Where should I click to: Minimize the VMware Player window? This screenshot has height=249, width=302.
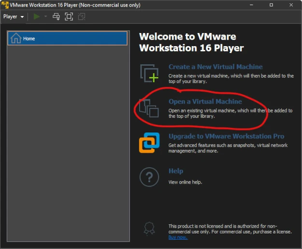[x=251, y=5]
